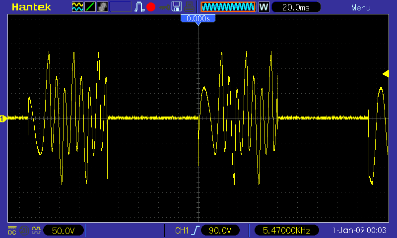Click the 20.0ms timebase readout
397x238 pixels.
click(296, 7)
